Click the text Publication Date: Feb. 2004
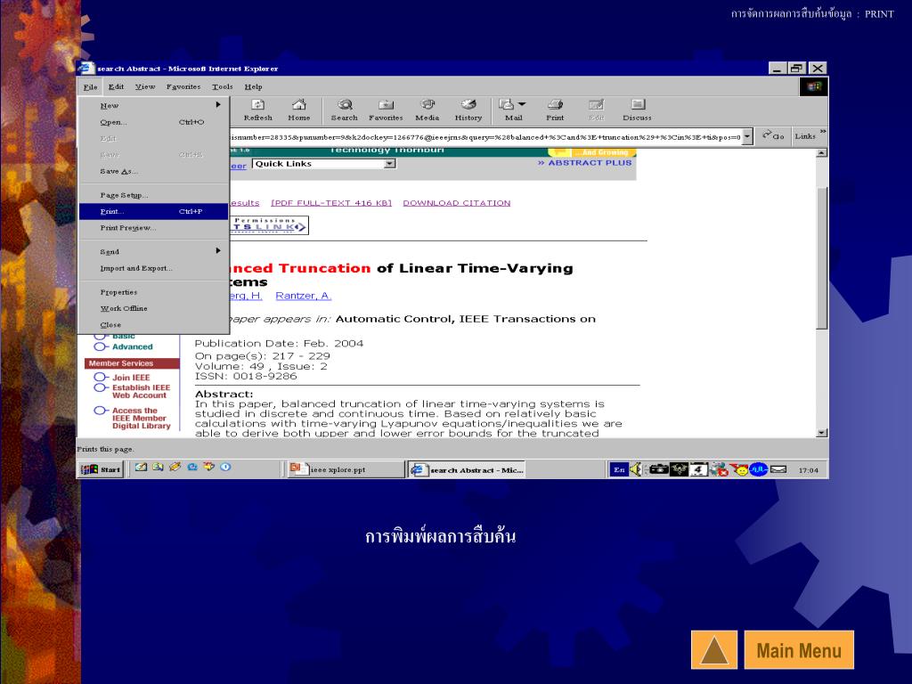The image size is (912, 684). 279,344
